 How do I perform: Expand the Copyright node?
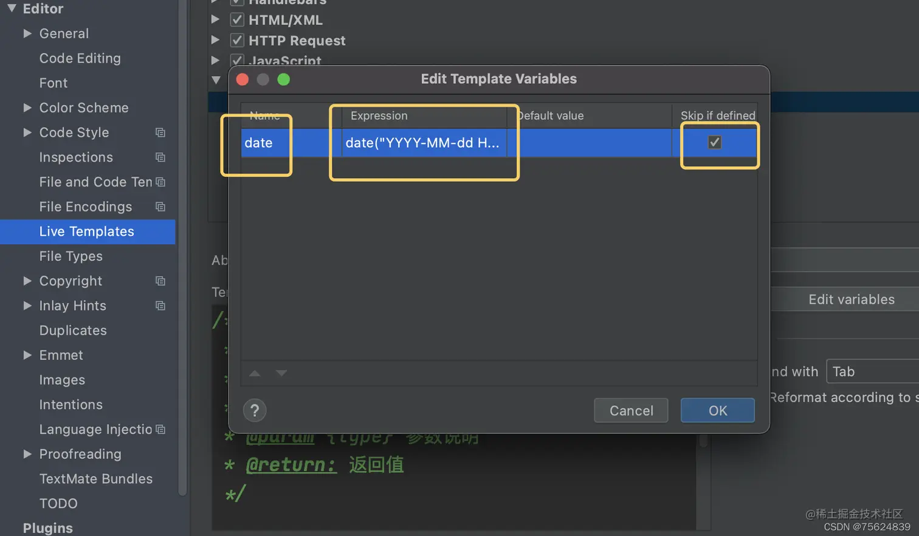click(27, 281)
